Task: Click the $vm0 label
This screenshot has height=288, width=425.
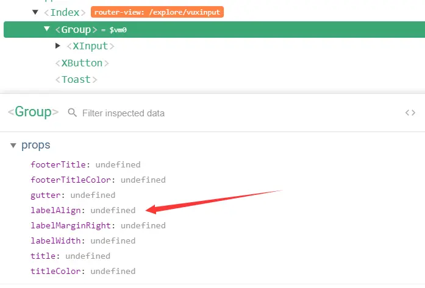Action: 118,30
